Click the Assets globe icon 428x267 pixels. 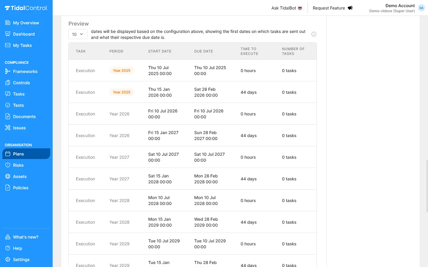(x=8, y=177)
